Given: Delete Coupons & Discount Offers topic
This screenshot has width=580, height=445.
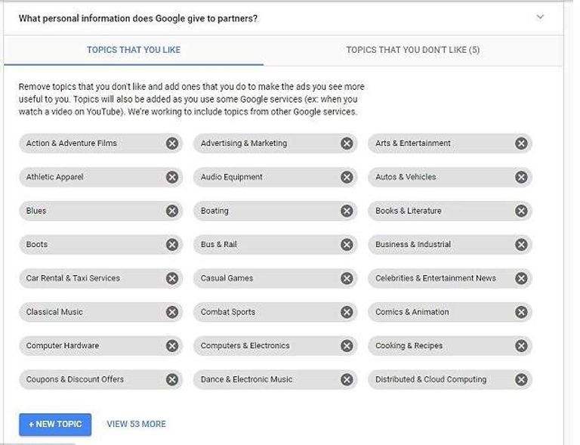Looking at the screenshot, I should point(172,380).
